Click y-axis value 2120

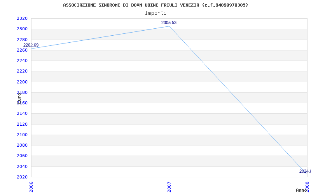coord(22,124)
